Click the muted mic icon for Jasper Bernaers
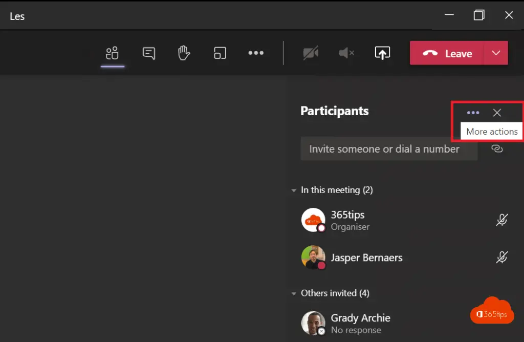The width and height of the screenshot is (524, 342). [501, 258]
